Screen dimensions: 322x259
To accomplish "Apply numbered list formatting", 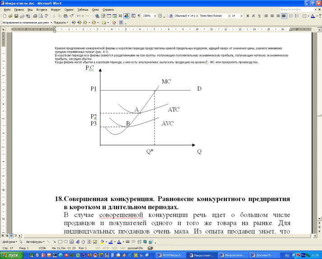I will point(291,16).
